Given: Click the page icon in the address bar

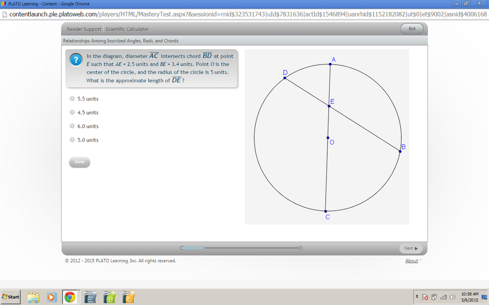Looking at the screenshot, I should (4, 14).
